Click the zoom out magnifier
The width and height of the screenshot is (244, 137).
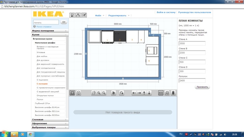pyautogui.click(x=104, y=93)
